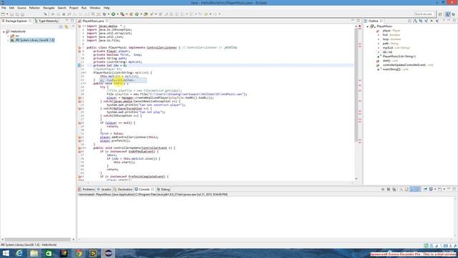Viewport: 458px width, 258px height.
Task: Select the path field in Outline
Action: tap(390, 43)
